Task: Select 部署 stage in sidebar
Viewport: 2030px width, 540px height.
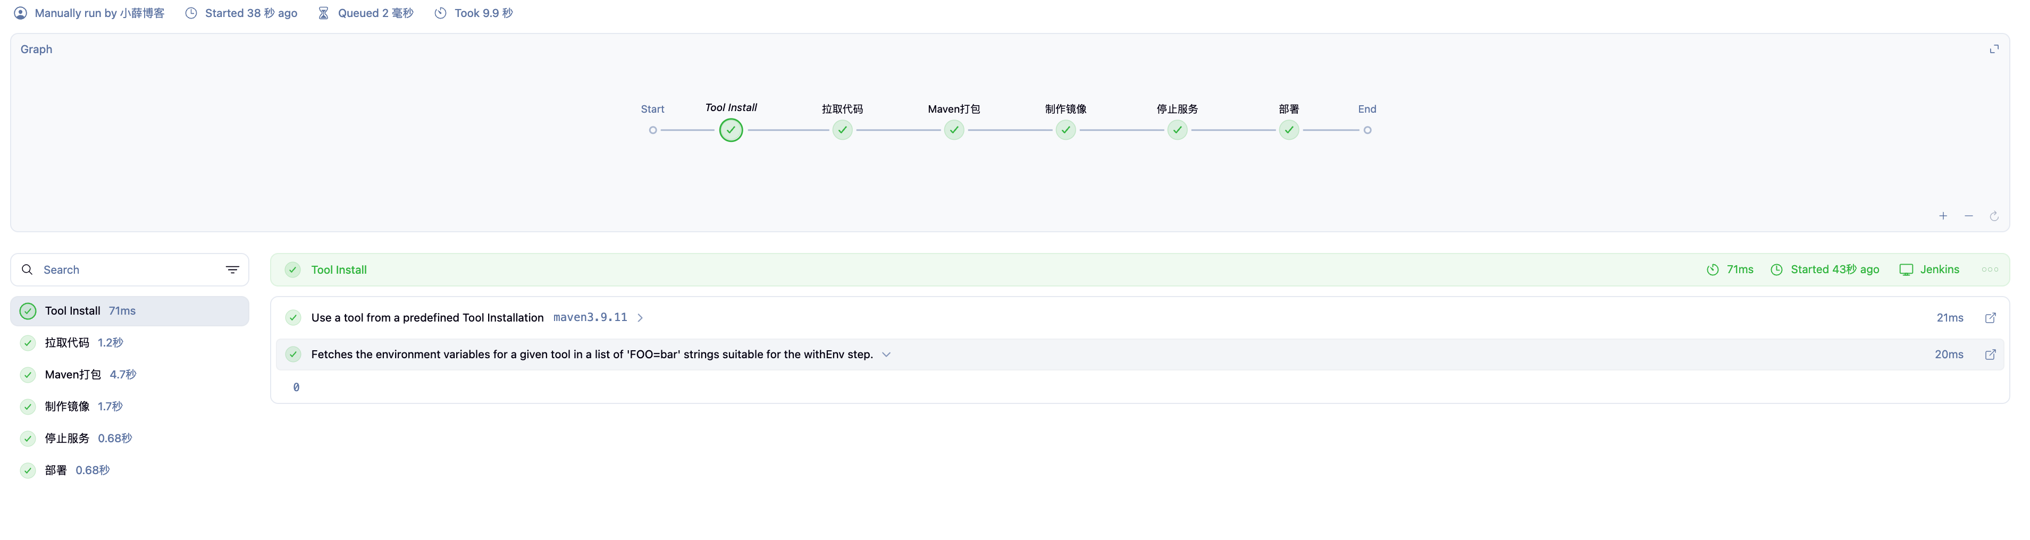Action: (x=129, y=470)
